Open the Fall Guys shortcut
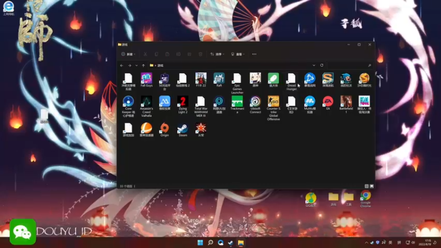Viewport: 441px width, 248px height. pos(146,80)
